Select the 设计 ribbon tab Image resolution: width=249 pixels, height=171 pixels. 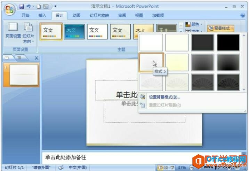(59, 15)
